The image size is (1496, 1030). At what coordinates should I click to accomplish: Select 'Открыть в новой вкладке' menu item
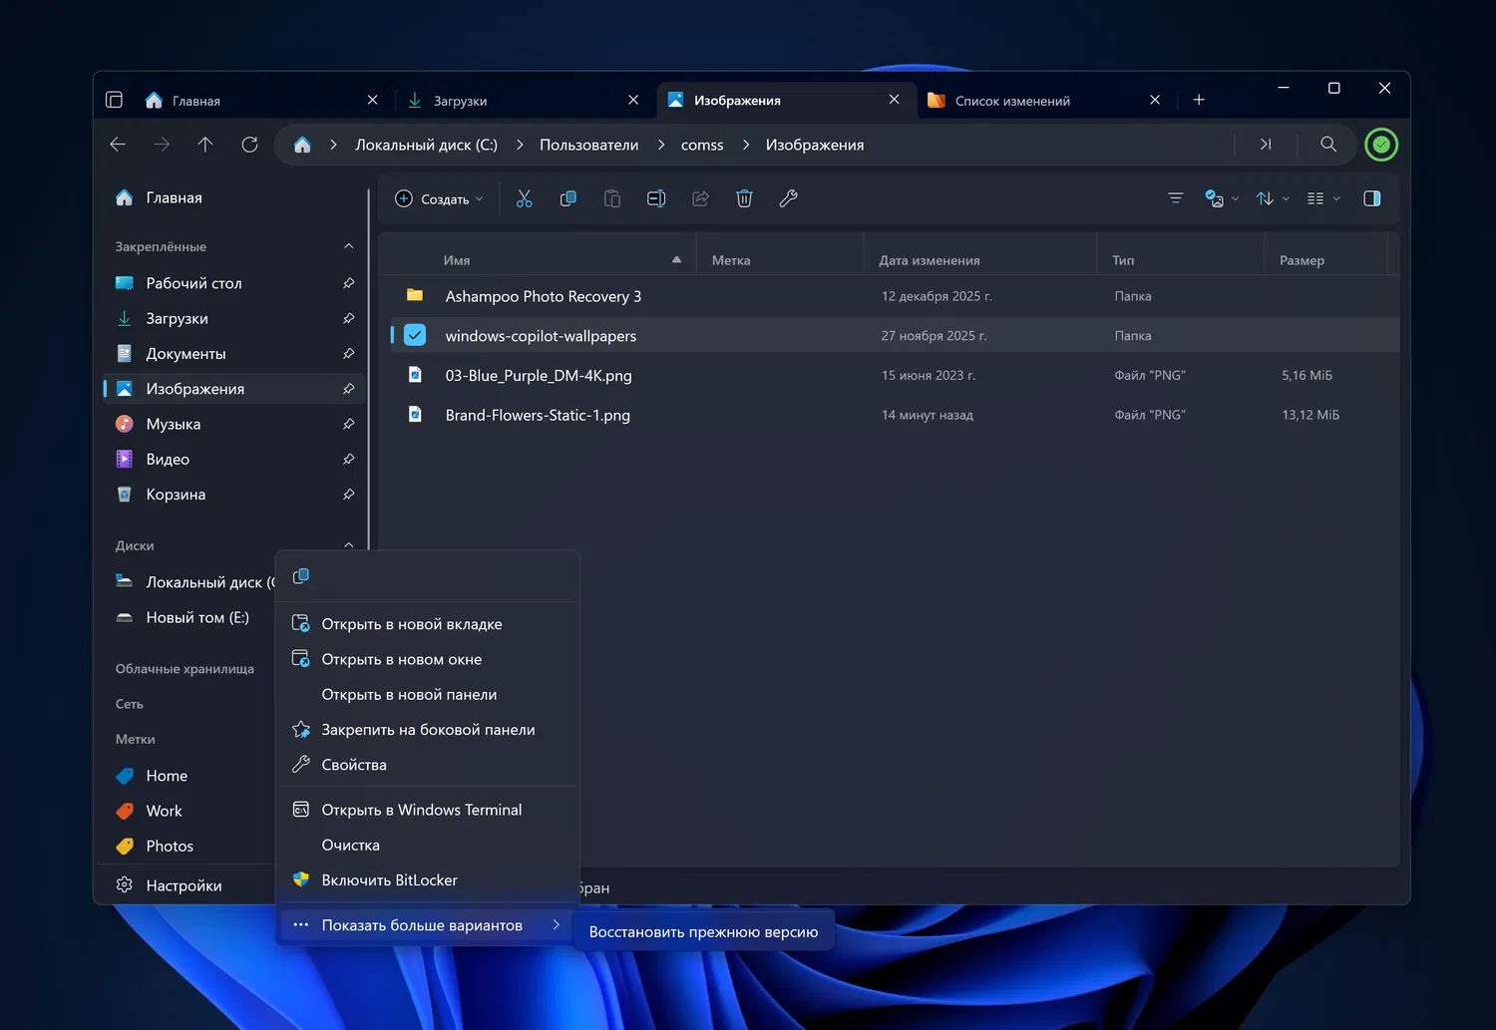coord(411,624)
